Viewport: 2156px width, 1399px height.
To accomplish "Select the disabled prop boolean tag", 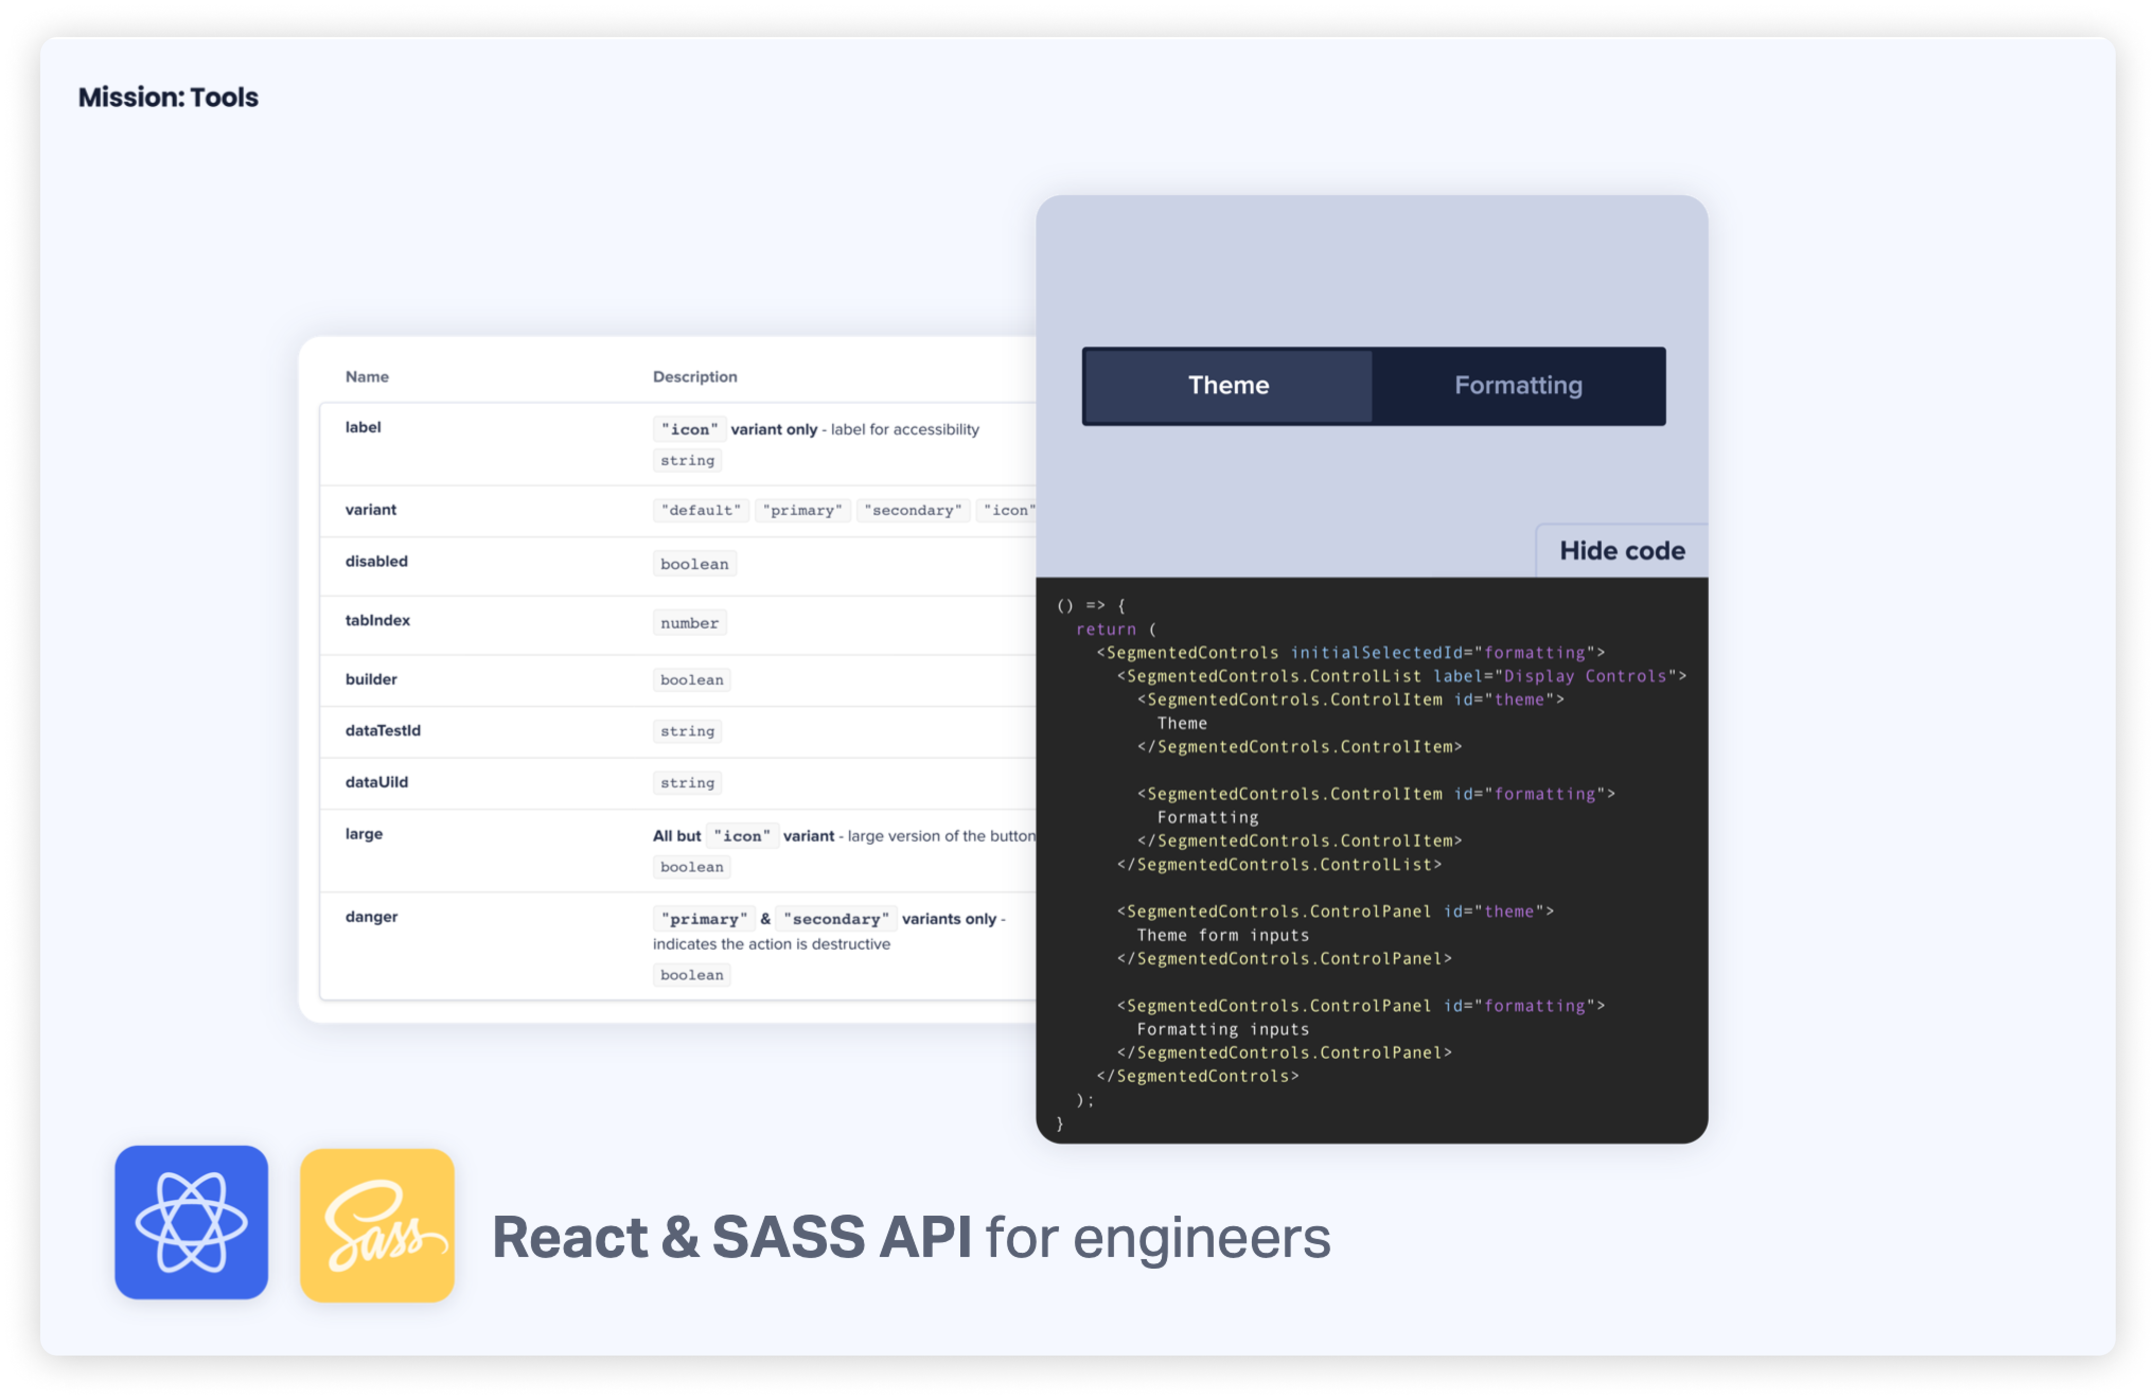I will [694, 564].
